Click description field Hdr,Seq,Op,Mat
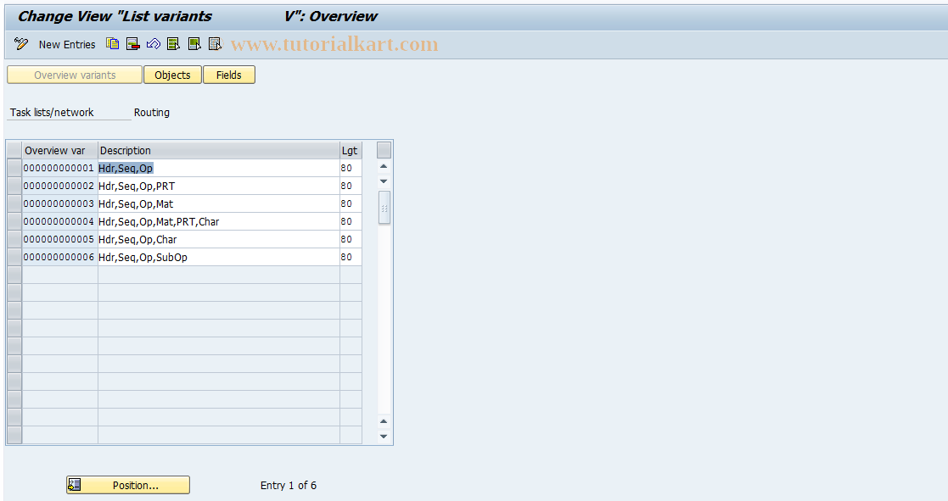948x501 pixels. (219, 203)
